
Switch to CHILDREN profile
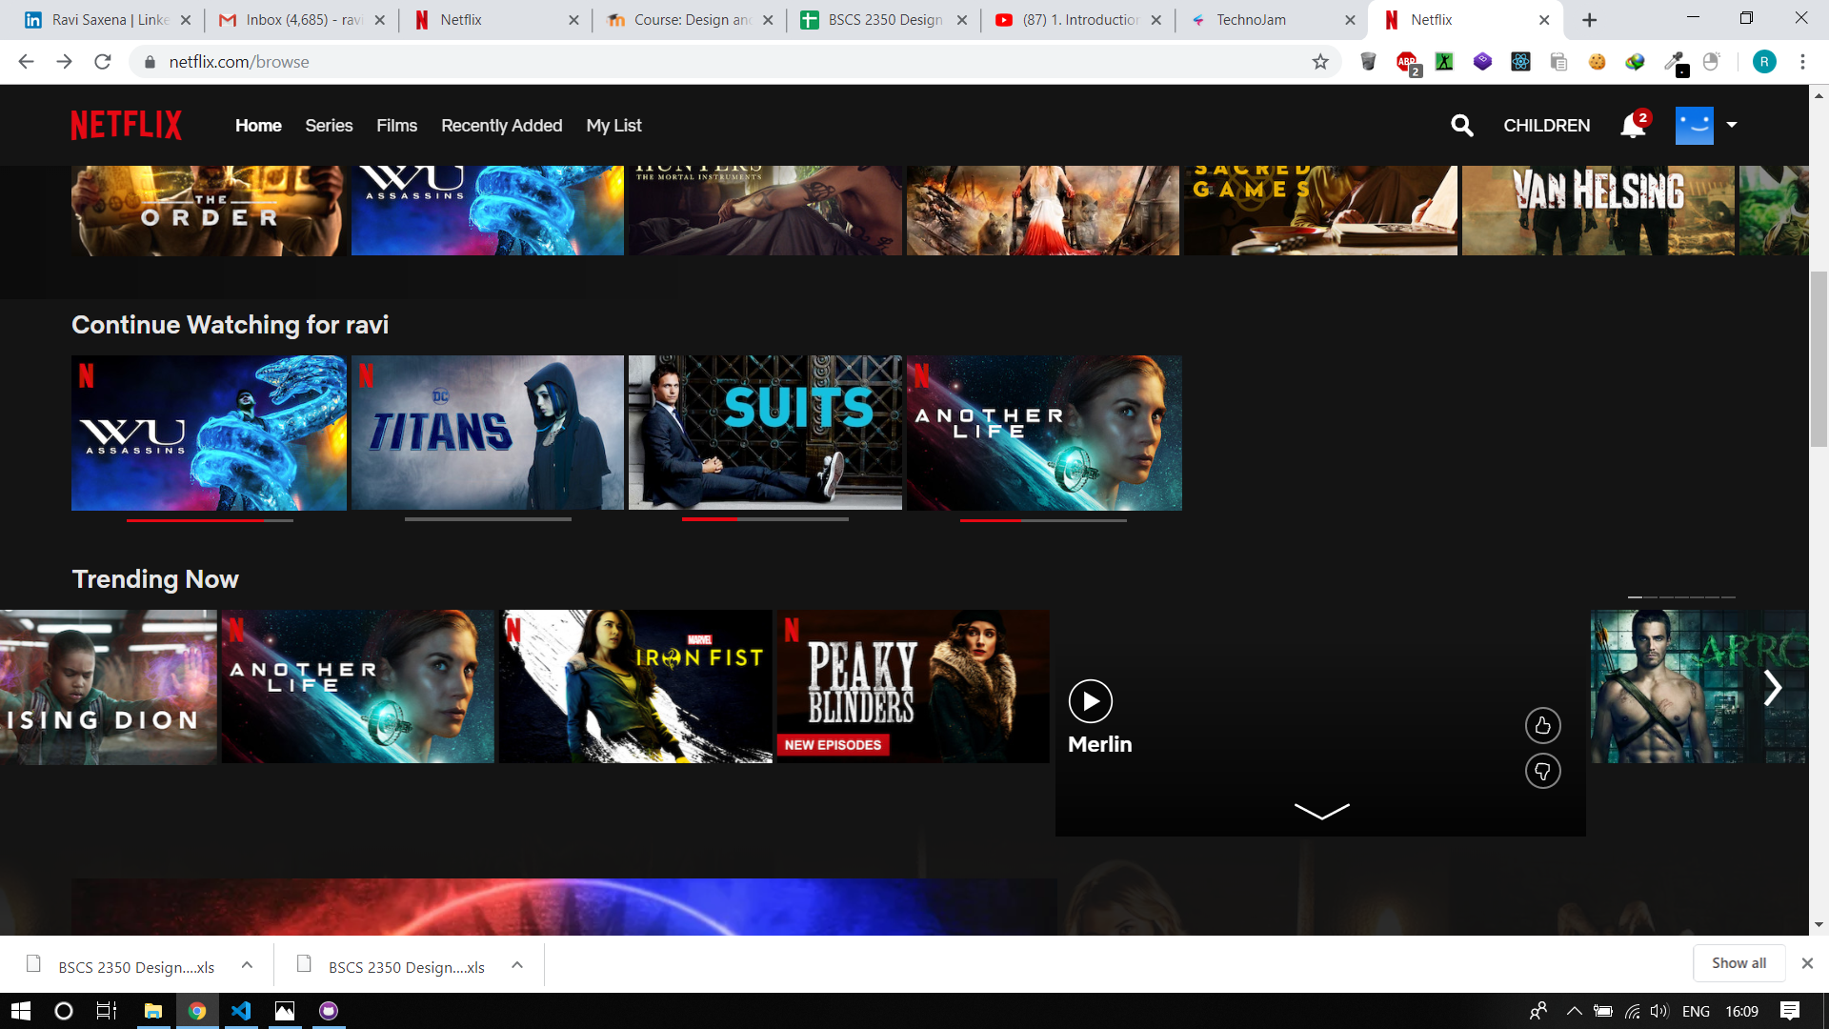pyautogui.click(x=1546, y=126)
